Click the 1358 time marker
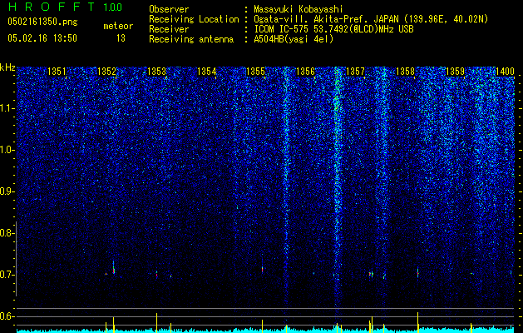The height and width of the screenshot is (333, 523). point(405,72)
